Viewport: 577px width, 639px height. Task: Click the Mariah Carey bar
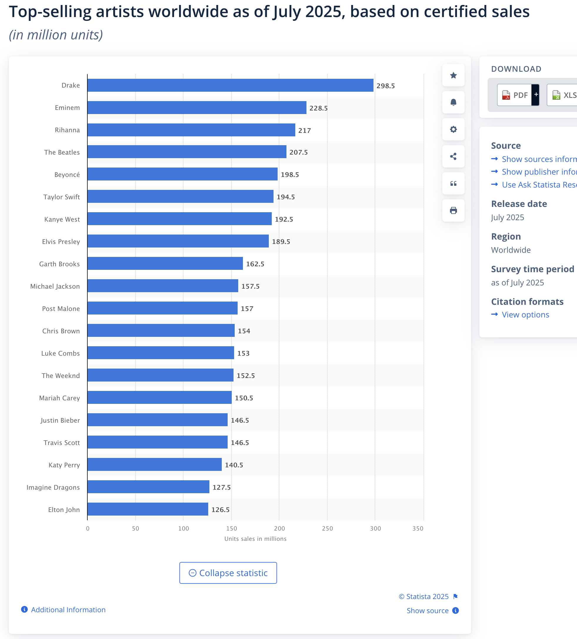click(x=159, y=398)
